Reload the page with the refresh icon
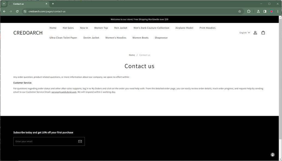The image size is (282, 161). pyautogui.click(x=17, y=11)
